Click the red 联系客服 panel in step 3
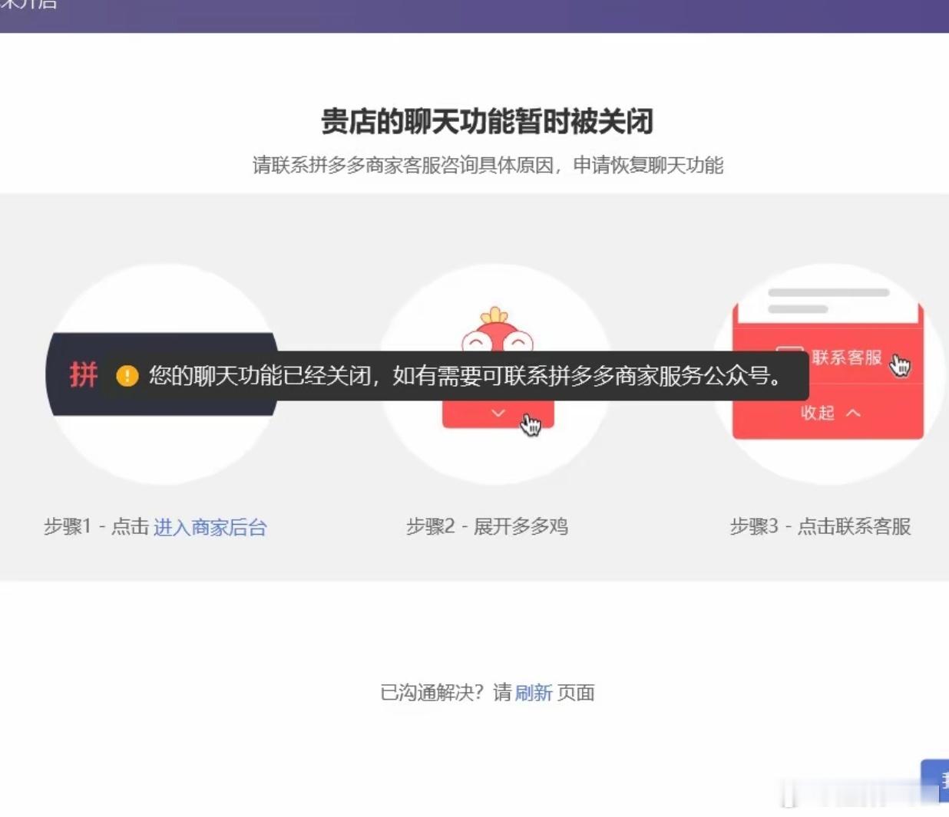Screen dimensions: 949x817 (x=828, y=368)
